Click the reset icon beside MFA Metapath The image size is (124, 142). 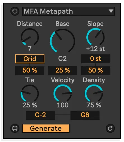(15, 11)
